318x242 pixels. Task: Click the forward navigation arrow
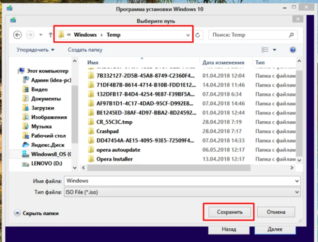pos(30,35)
